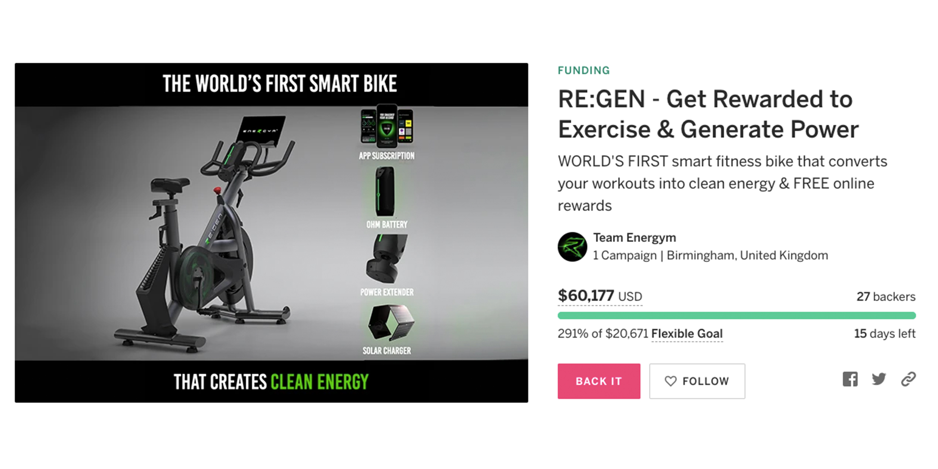Share the campaign on Facebook
Image resolution: width=938 pixels, height=469 pixels.
point(850,379)
